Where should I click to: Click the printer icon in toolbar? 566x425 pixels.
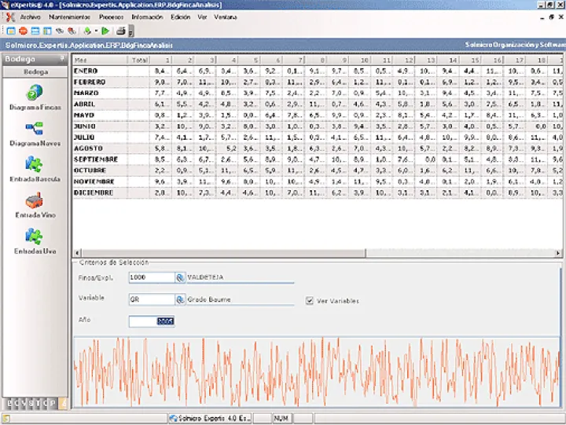click(x=120, y=31)
